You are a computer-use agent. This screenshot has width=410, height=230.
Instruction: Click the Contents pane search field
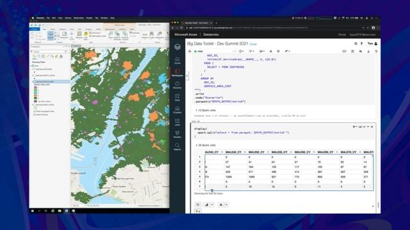point(50,52)
